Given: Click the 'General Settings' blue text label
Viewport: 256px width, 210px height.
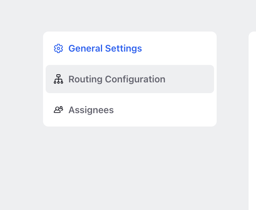Looking at the screenshot, I should (105, 49).
